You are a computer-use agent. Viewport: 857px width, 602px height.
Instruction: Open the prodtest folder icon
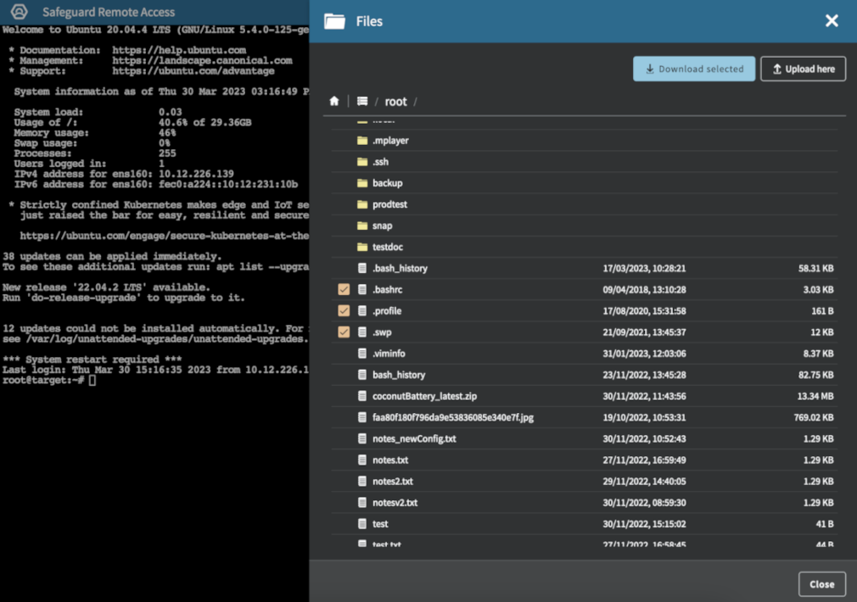point(361,204)
